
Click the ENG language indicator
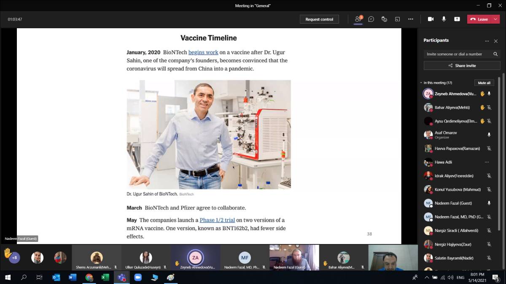(x=460, y=277)
